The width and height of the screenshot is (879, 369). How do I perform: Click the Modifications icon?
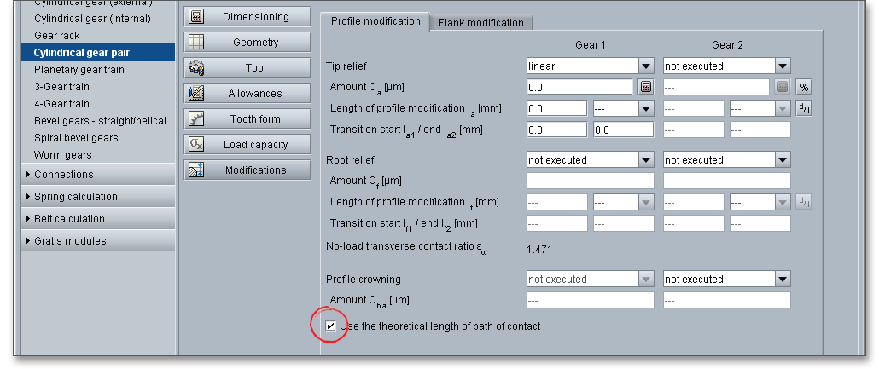pos(195,170)
